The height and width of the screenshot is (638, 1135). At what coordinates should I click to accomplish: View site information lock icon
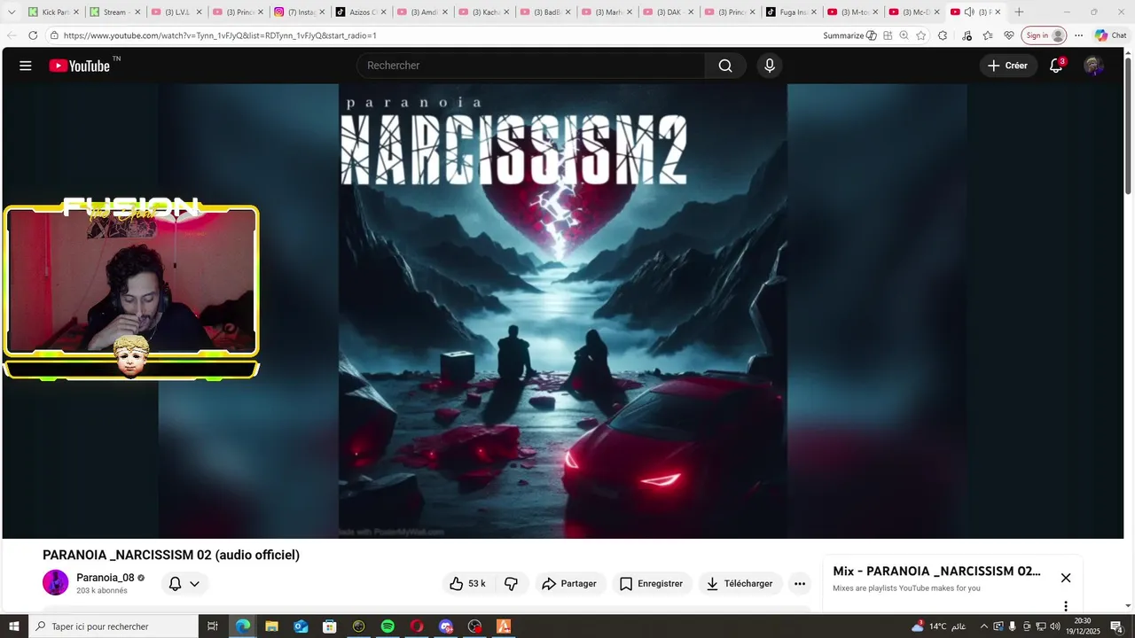click(54, 35)
